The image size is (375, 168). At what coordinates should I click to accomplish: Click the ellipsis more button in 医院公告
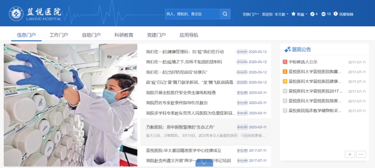[361, 154]
